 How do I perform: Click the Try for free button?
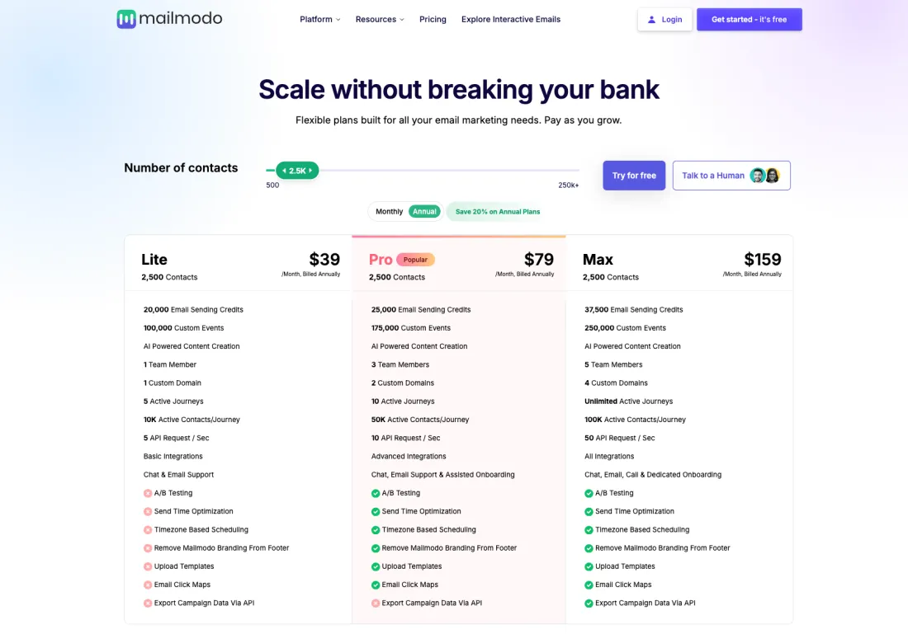tap(634, 176)
